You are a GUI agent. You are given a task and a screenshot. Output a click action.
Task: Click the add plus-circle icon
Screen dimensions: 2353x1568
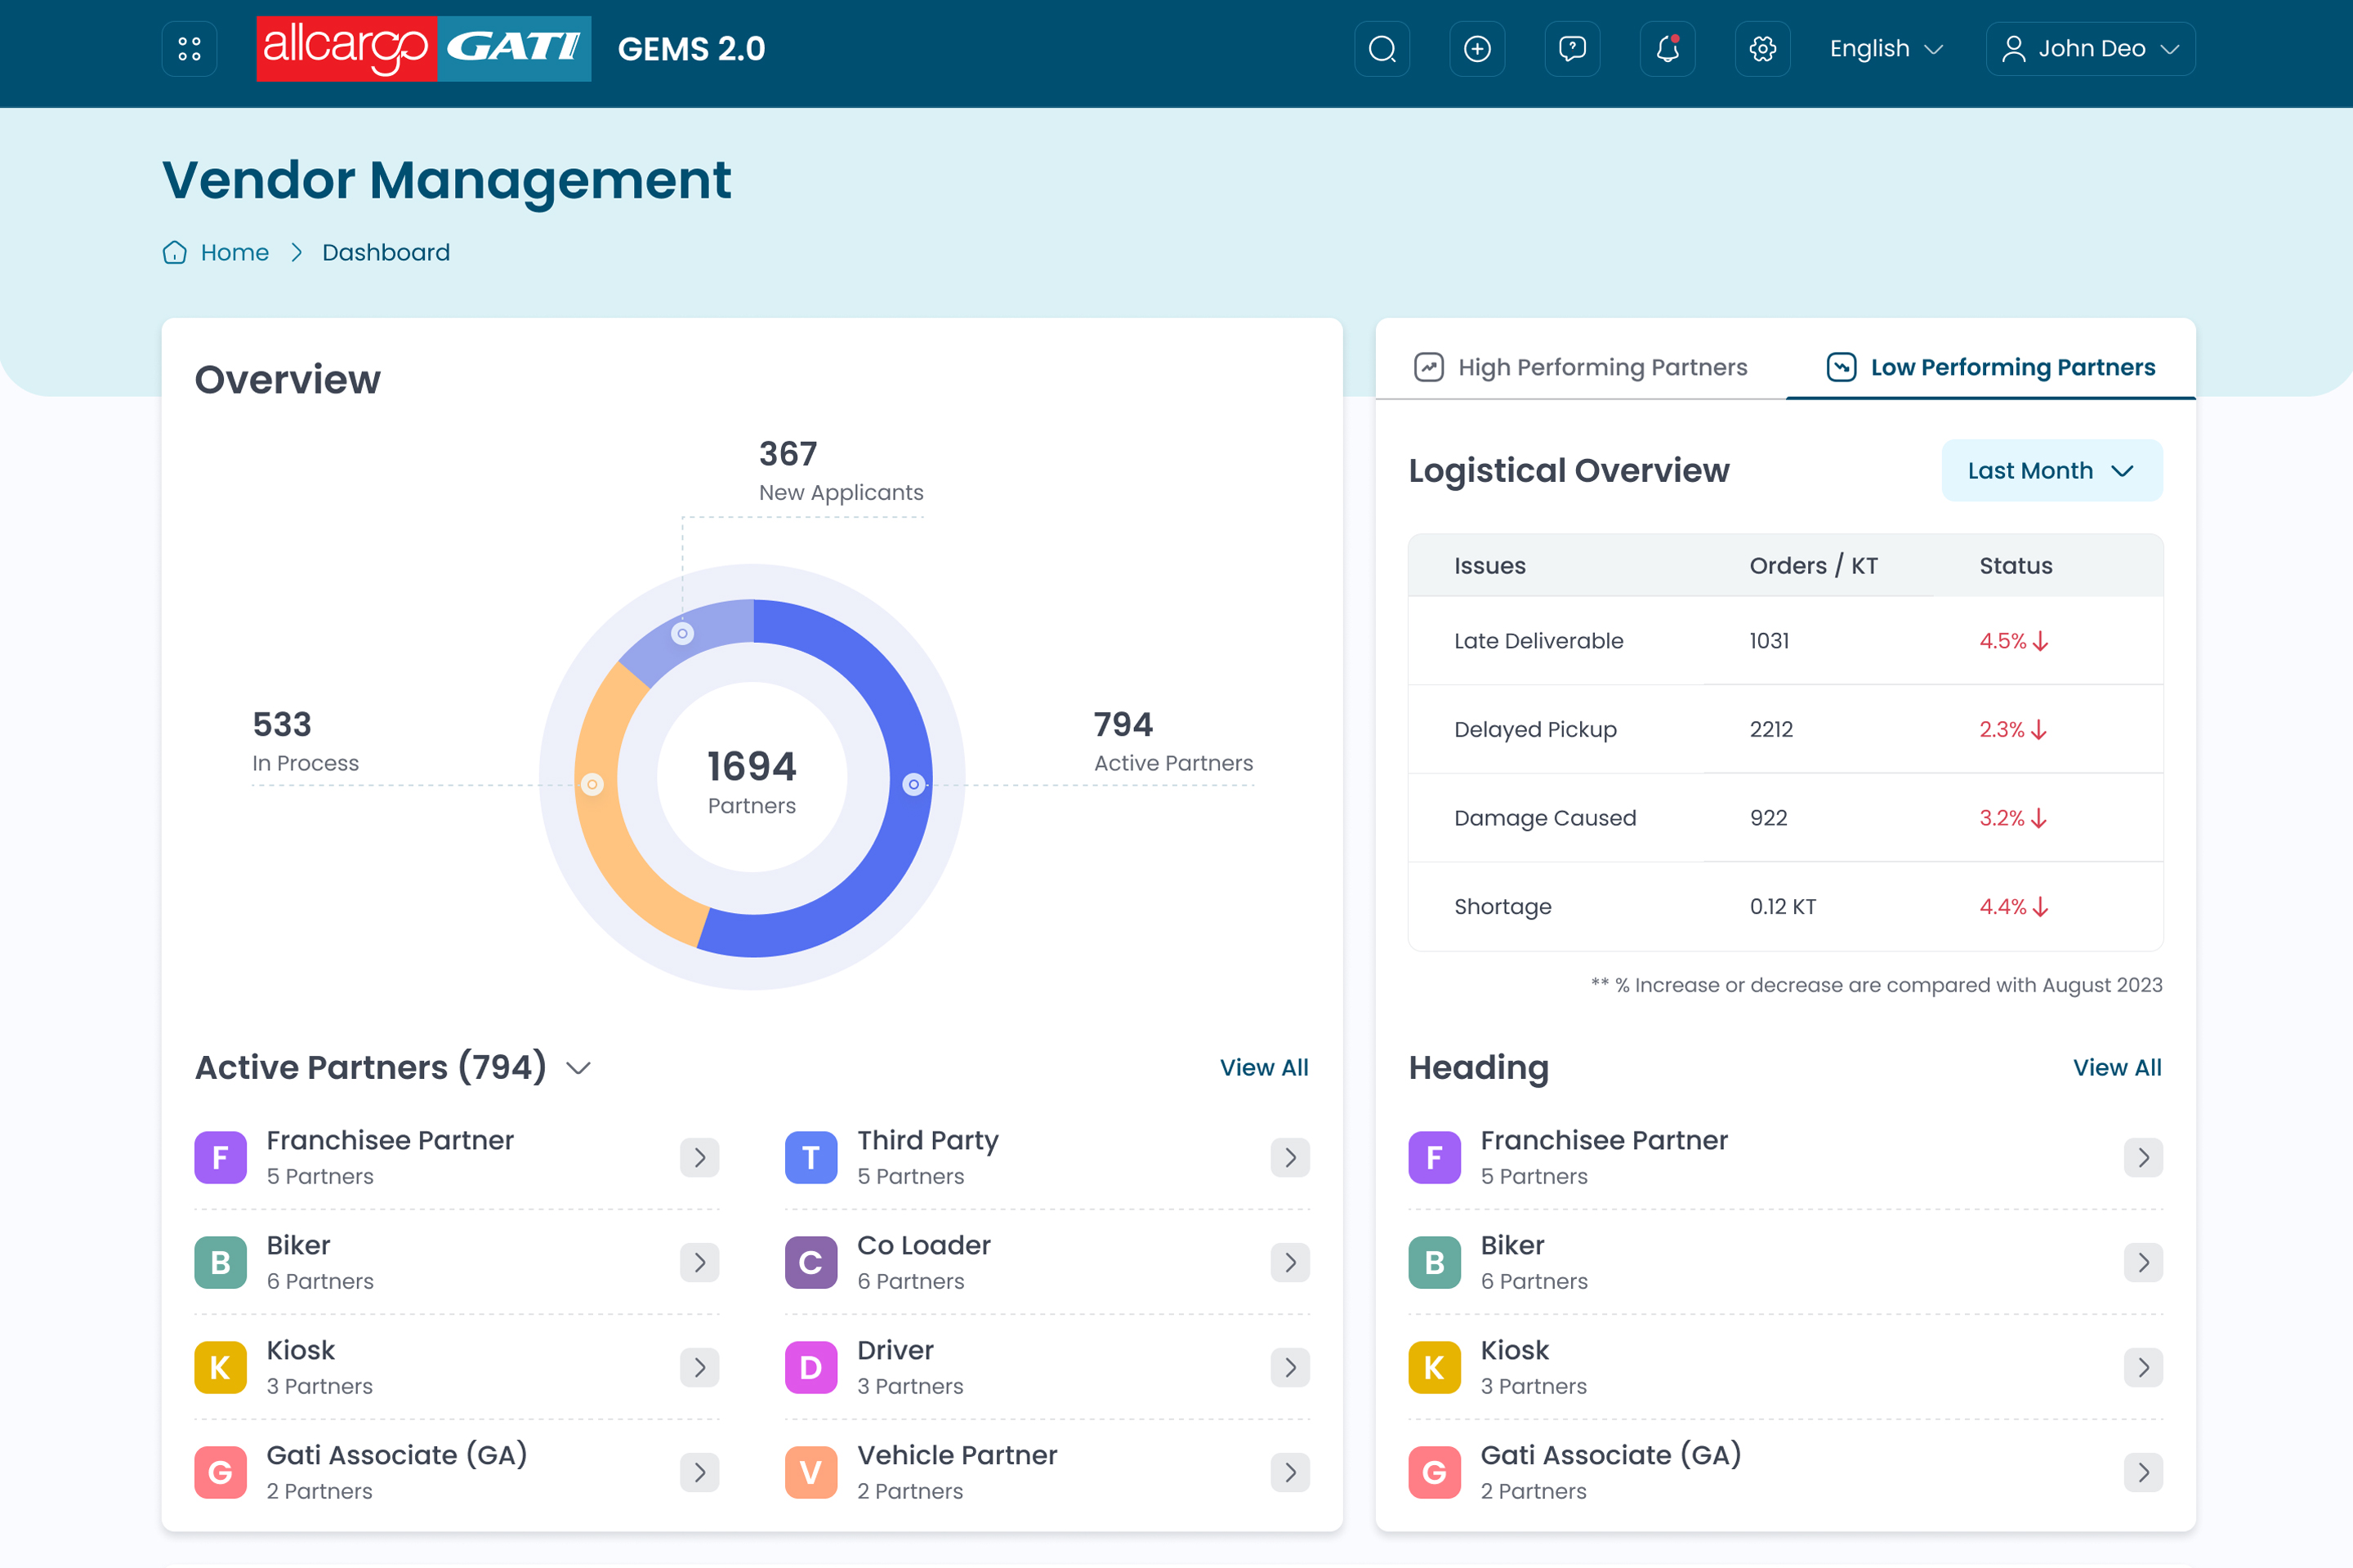tap(1476, 48)
